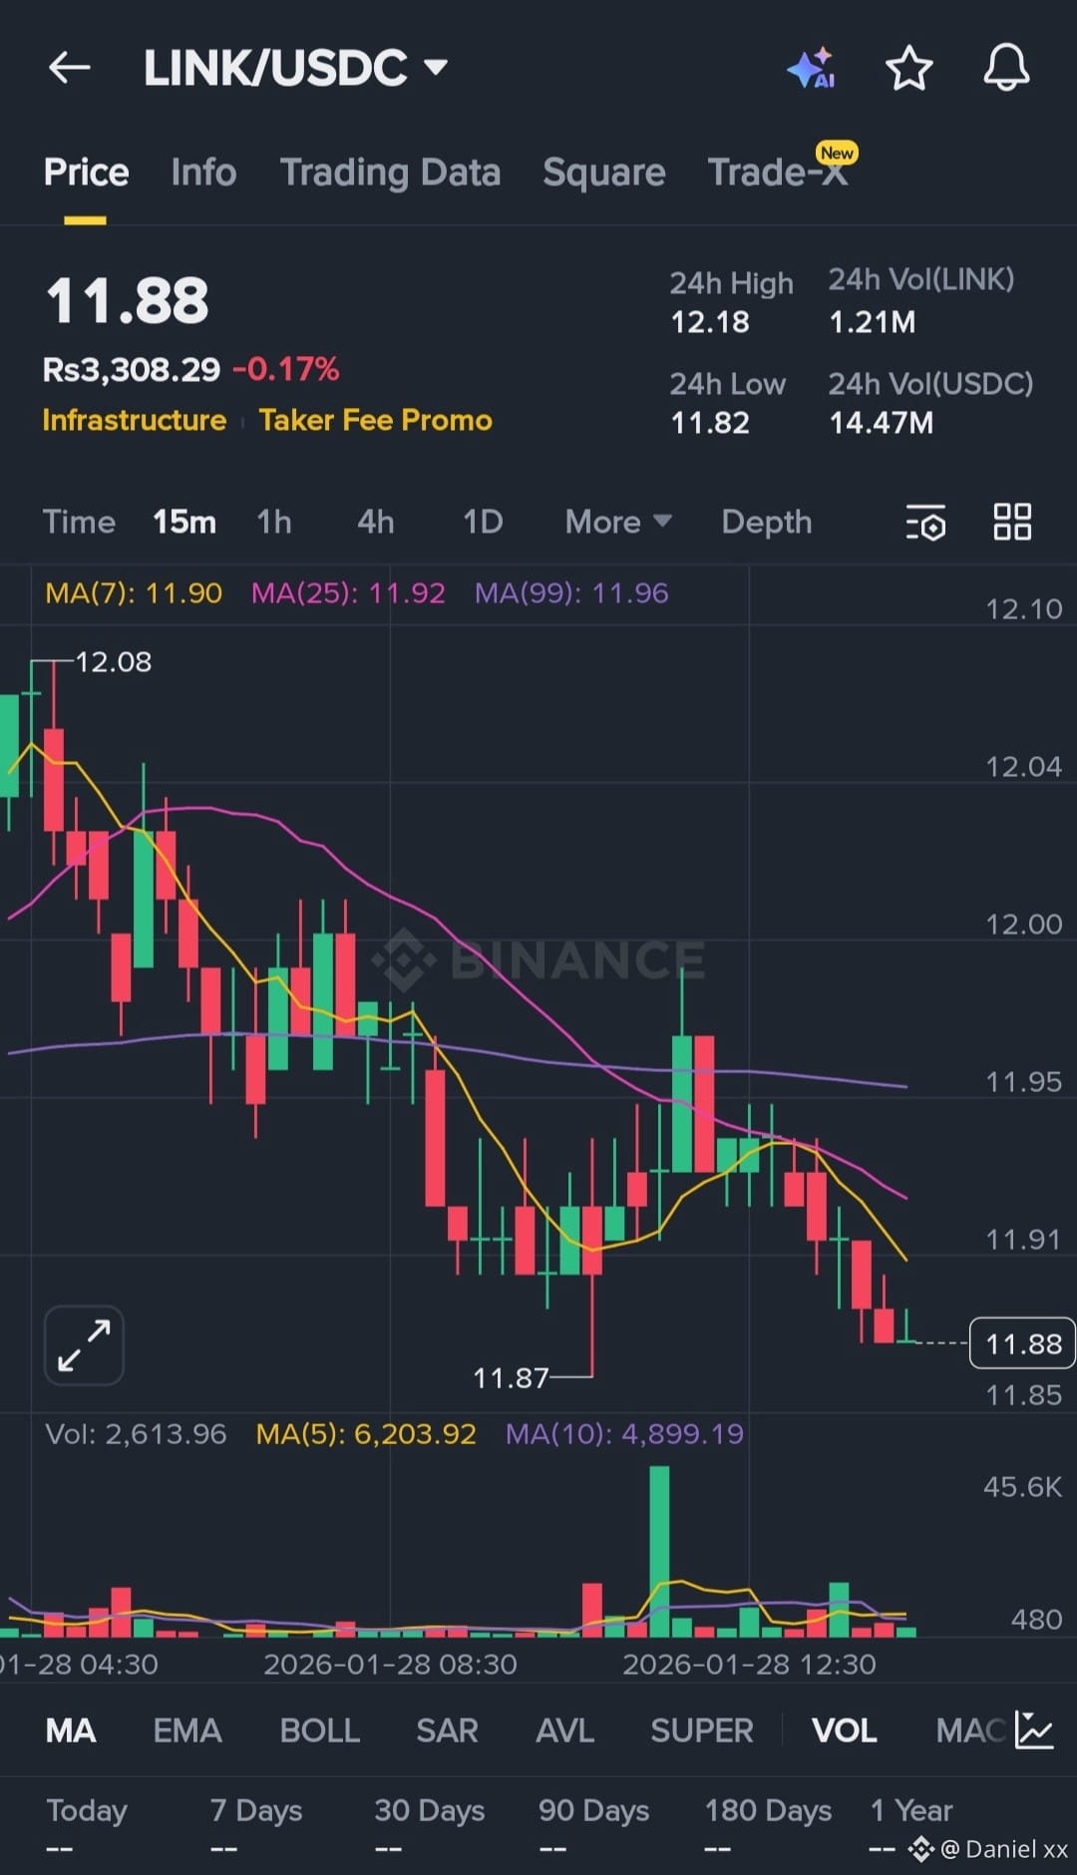Tap the tallest green volume bar
Image resolution: width=1077 pixels, height=1875 pixels.
(x=659, y=1551)
